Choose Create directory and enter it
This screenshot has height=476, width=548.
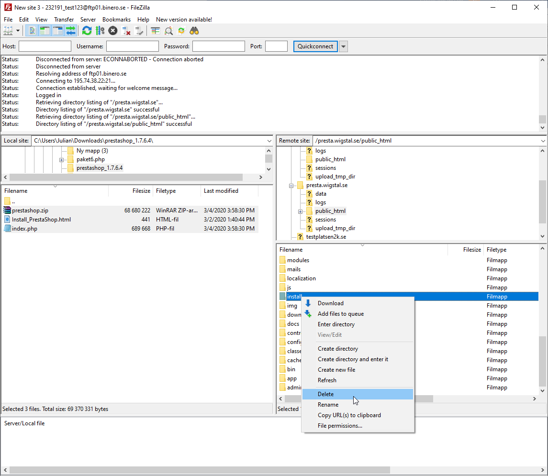[358, 359]
